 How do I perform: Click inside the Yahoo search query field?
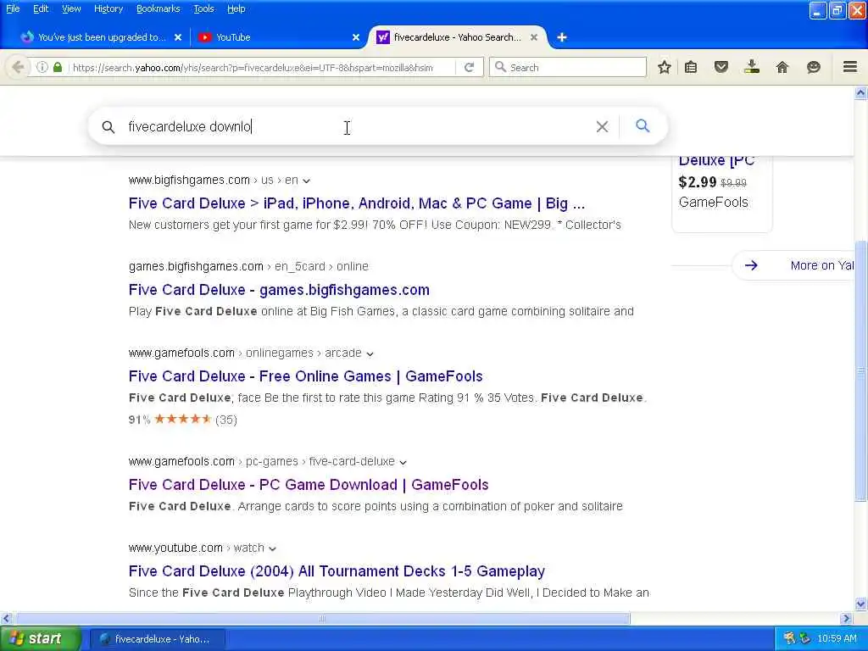(x=354, y=127)
